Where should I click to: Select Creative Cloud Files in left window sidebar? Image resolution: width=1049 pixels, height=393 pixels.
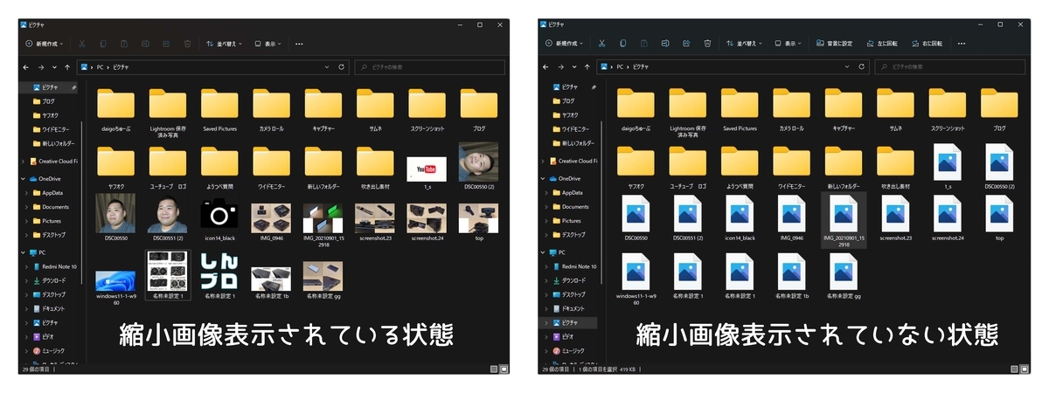54,161
